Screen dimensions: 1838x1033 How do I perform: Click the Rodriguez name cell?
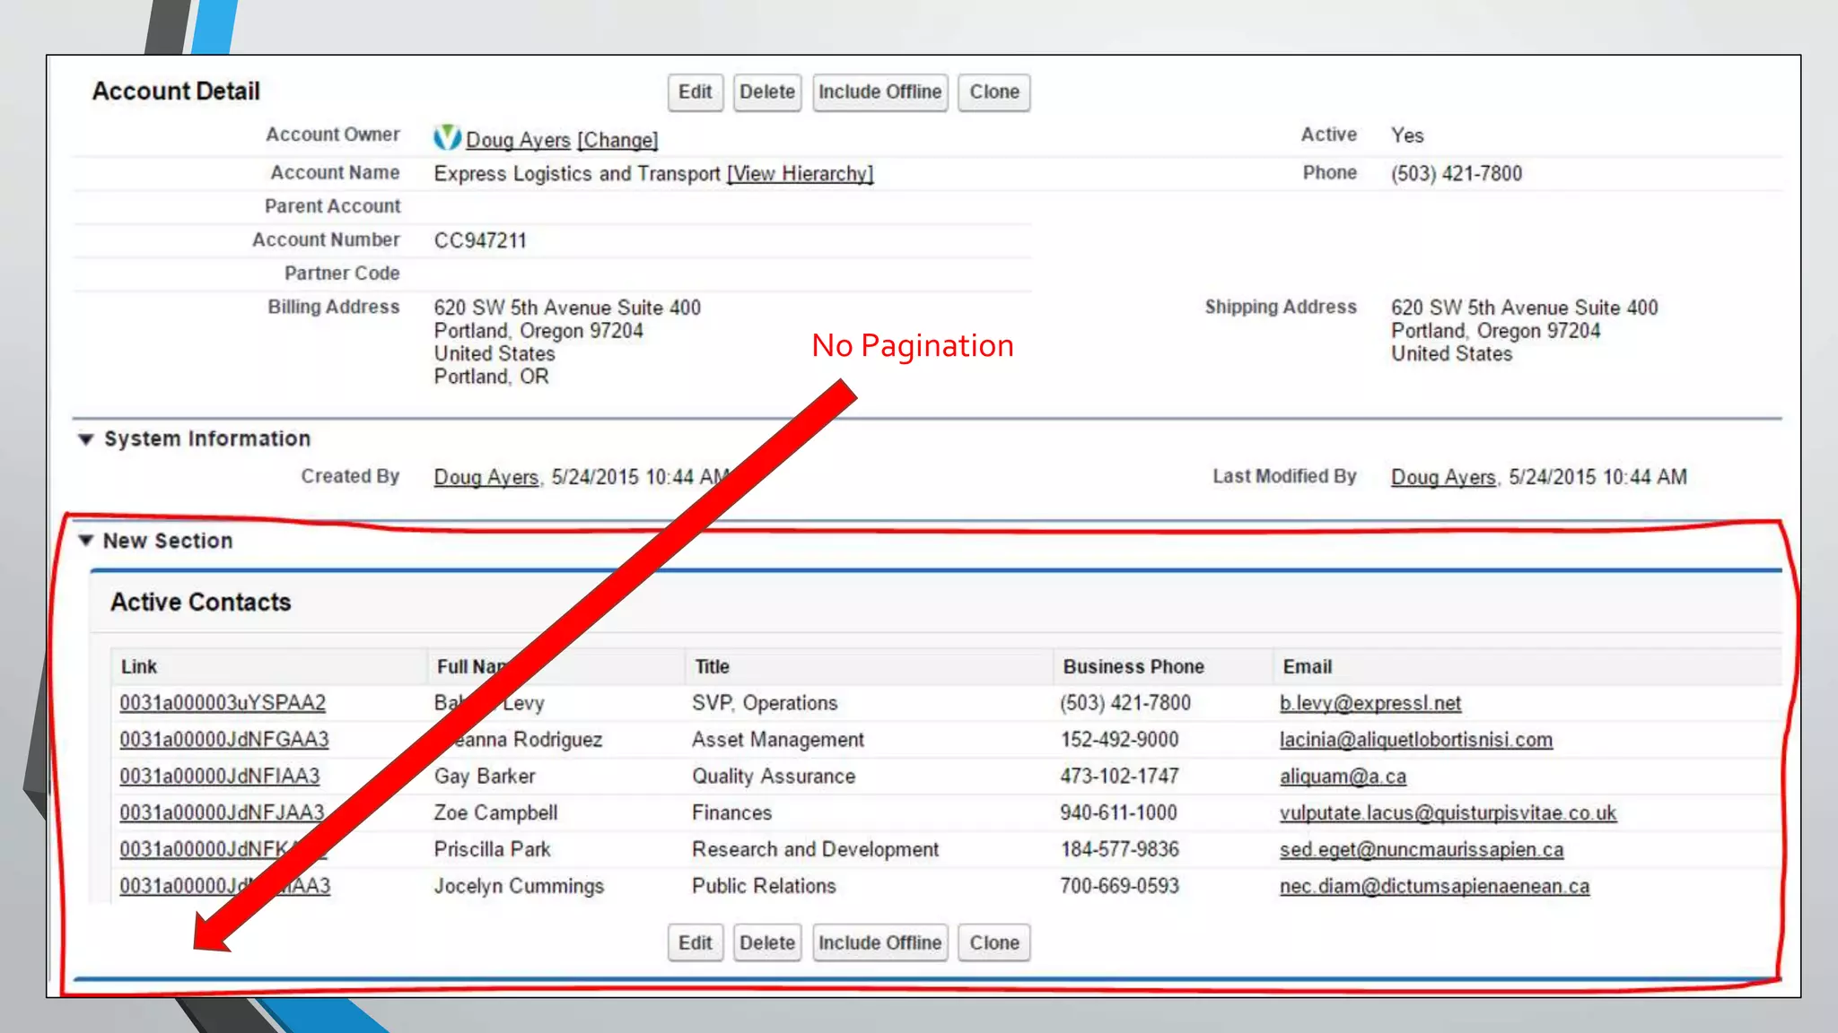(518, 740)
